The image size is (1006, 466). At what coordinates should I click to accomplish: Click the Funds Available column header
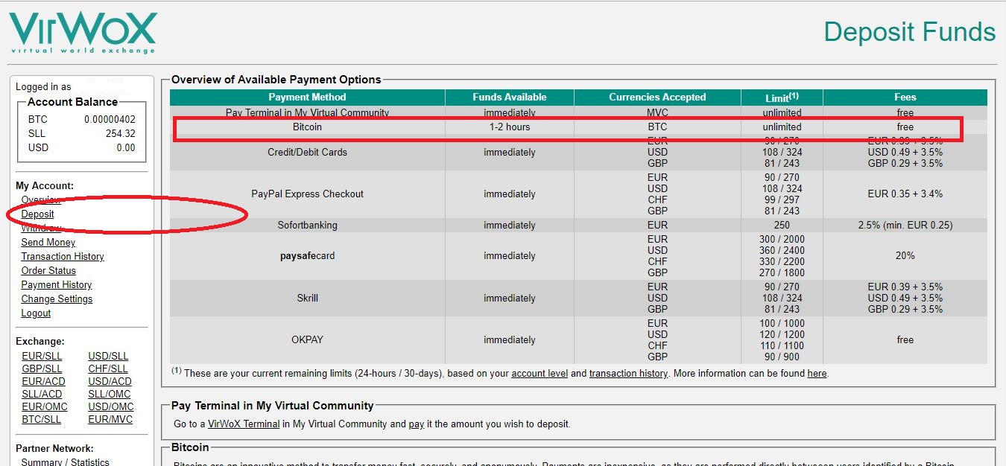pyautogui.click(x=510, y=98)
